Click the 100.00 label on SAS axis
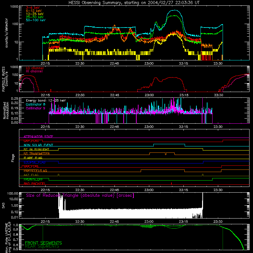The image size is (253, 253). [x=13, y=194]
